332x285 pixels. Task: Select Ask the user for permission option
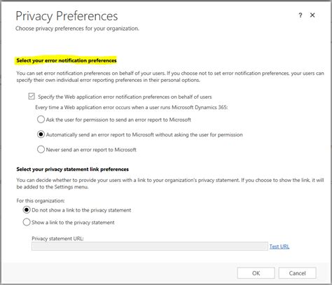pyautogui.click(x=41, y=120)
